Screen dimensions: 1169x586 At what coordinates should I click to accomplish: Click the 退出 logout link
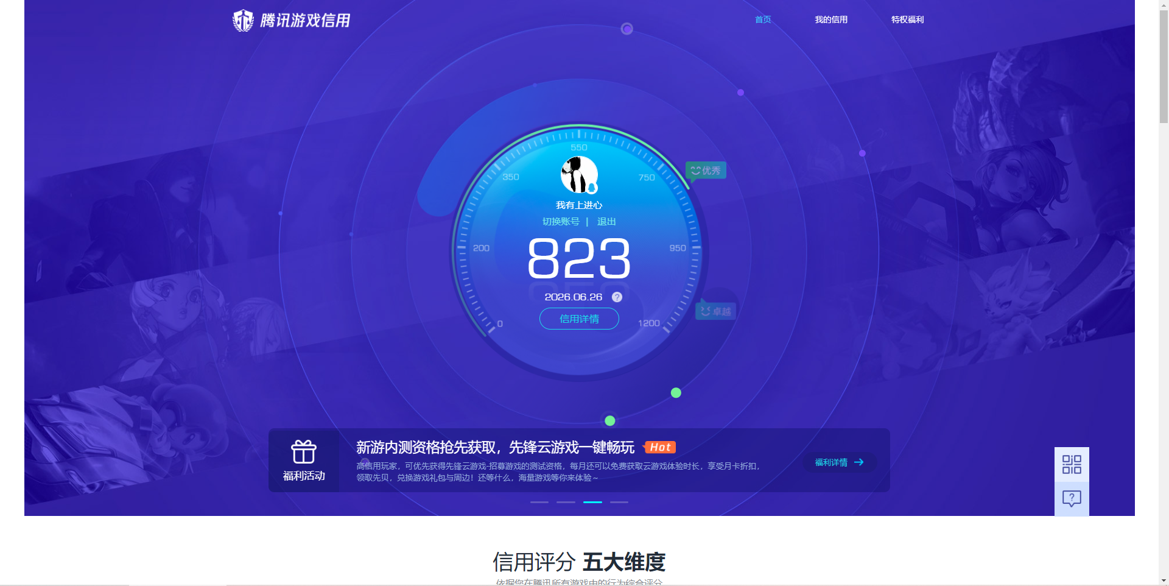coord(606,222)
